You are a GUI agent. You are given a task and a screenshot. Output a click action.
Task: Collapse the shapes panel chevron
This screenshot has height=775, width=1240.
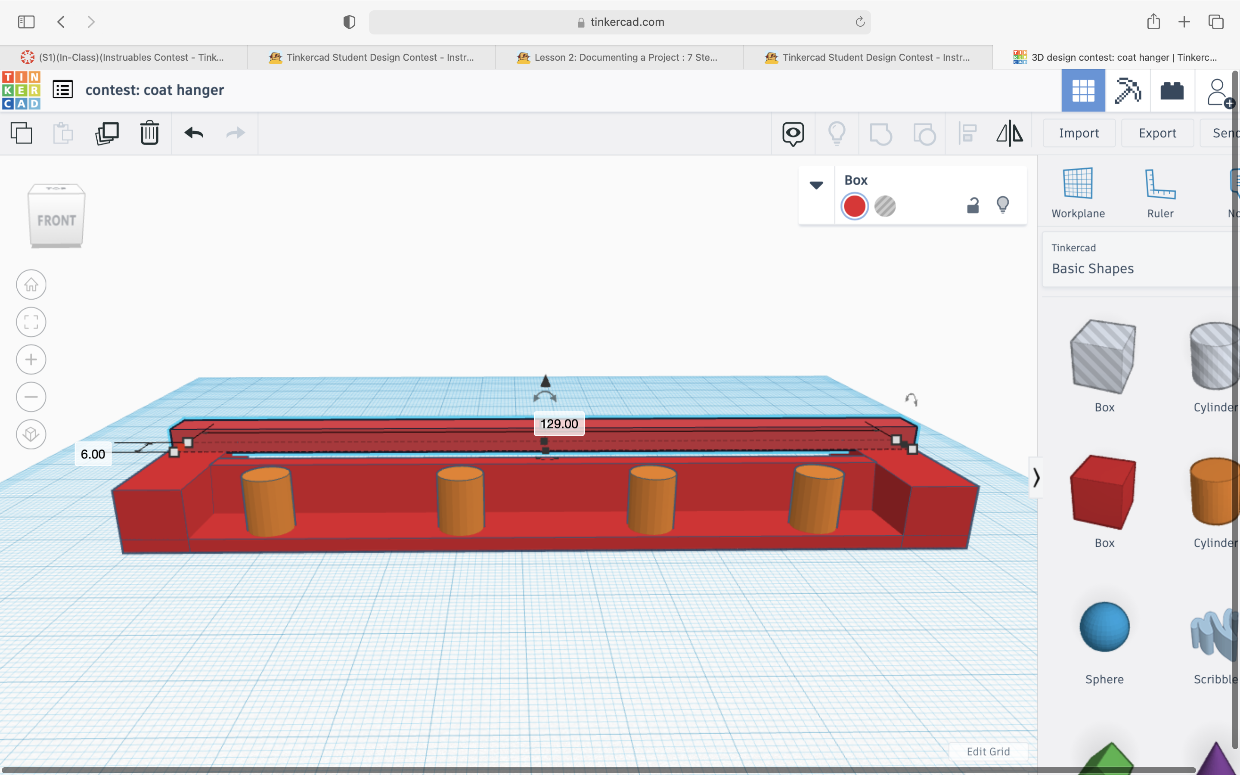pos(1036,477)
